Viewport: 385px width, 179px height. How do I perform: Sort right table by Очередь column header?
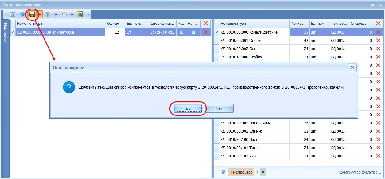click(361, 24)
